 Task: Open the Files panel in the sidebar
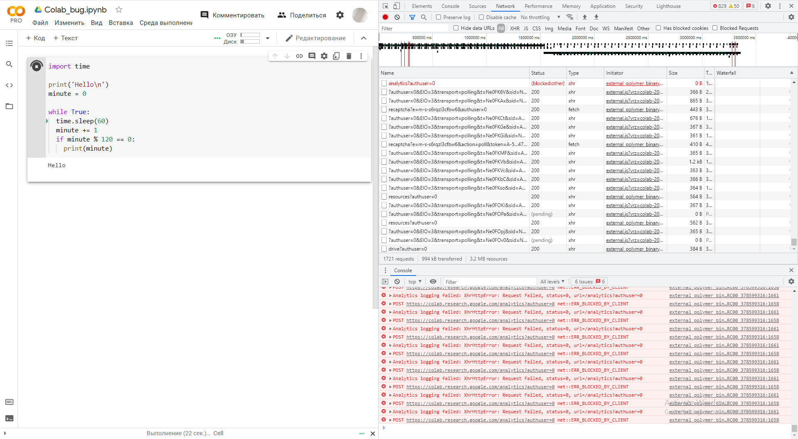(x=9, y=106)
